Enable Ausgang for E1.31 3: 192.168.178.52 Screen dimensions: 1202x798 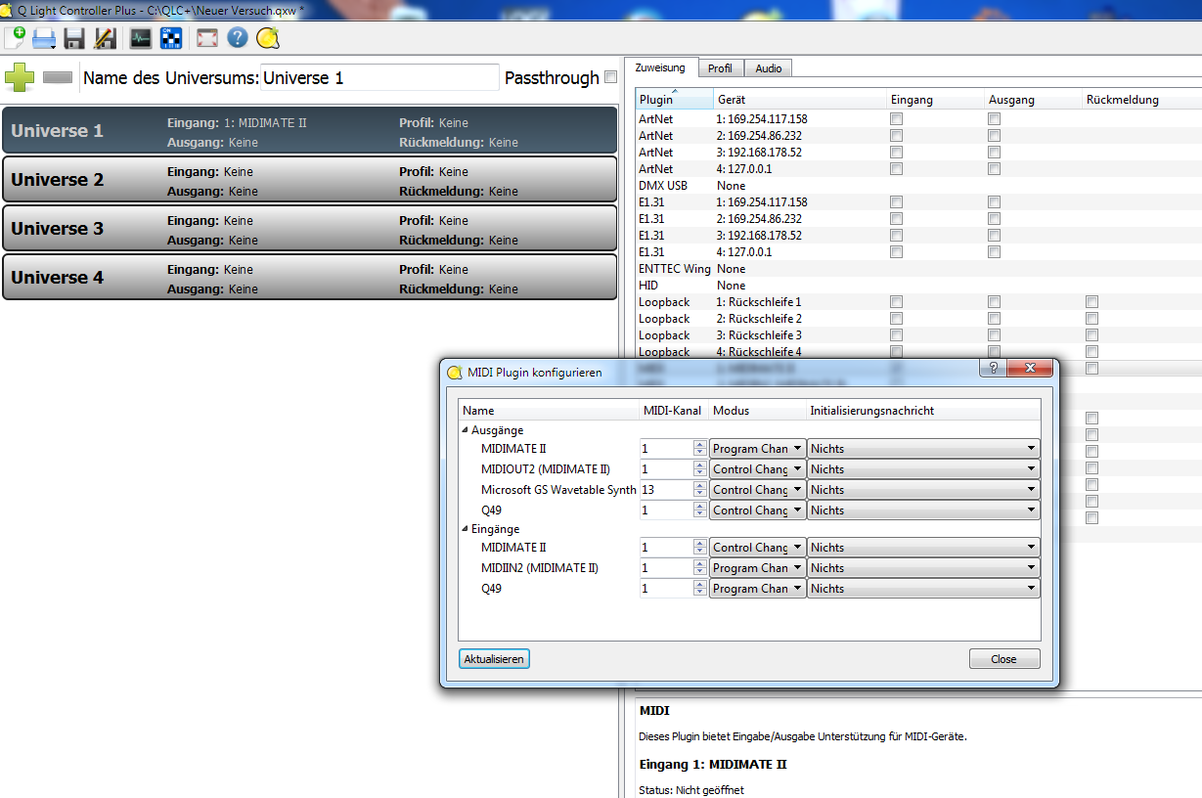(x=994, y=236)
